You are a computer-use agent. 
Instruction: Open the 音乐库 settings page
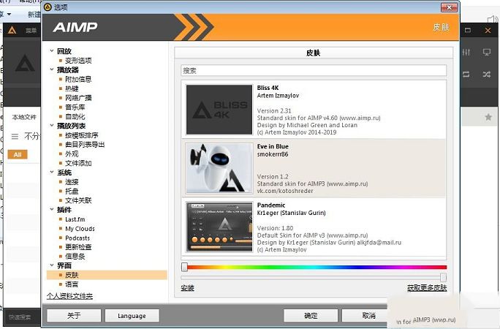[x=75, y=107]
